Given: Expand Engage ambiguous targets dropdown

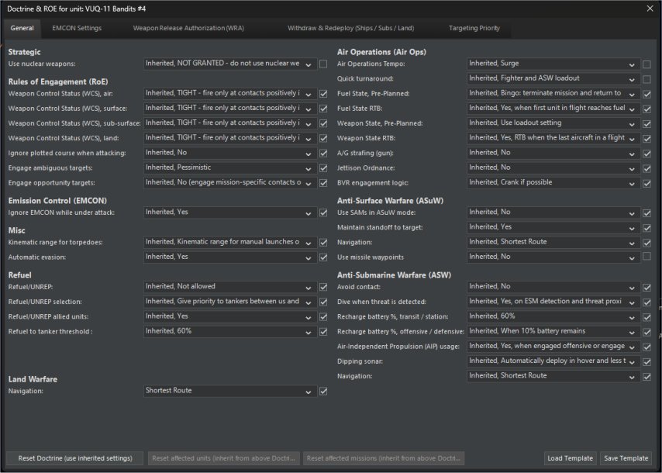Looking at the screenshot, I should click(x=230, y=167).
